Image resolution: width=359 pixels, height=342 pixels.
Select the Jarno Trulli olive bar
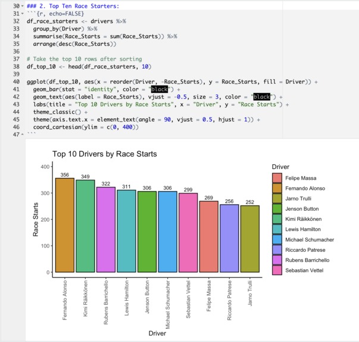pyautogui.click(x=250, y=239)
